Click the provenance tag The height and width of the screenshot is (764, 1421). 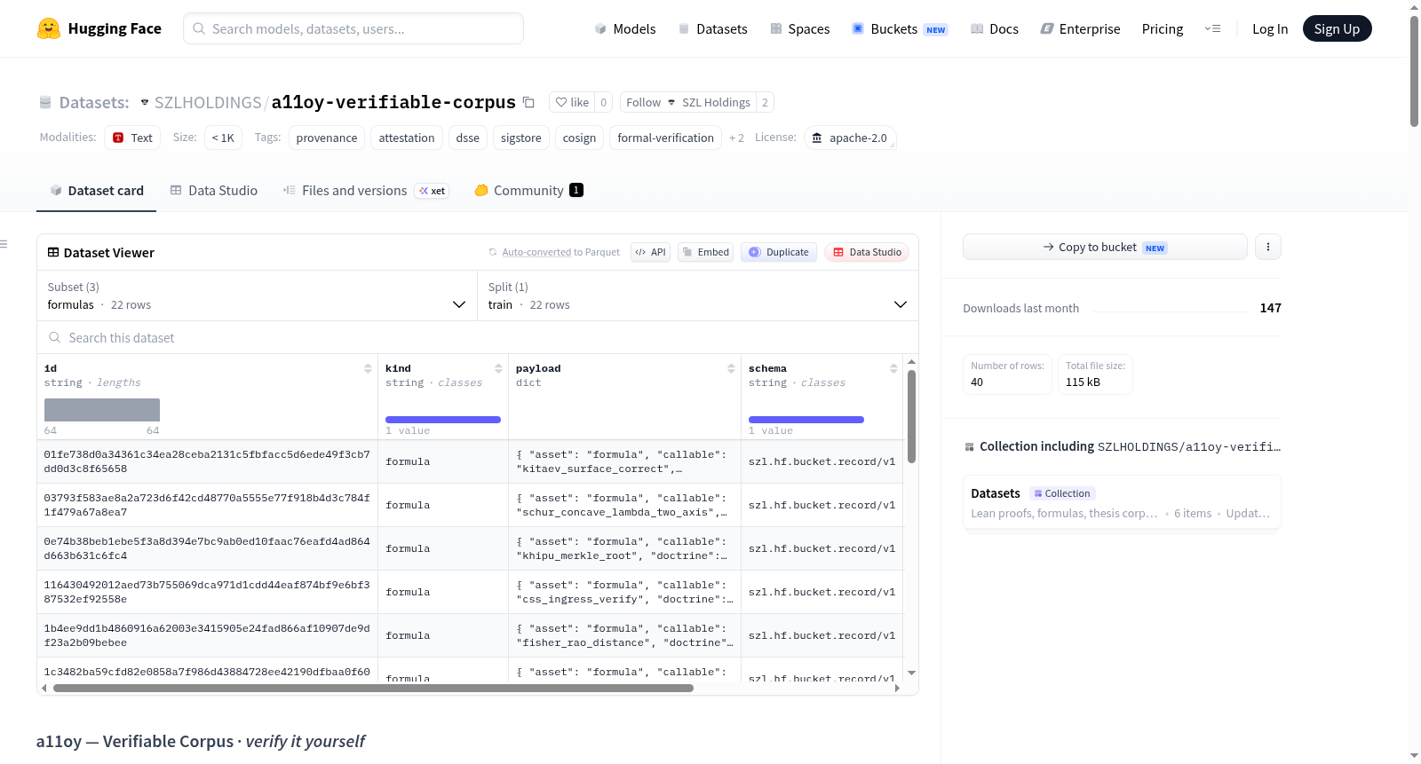[327, 138]
